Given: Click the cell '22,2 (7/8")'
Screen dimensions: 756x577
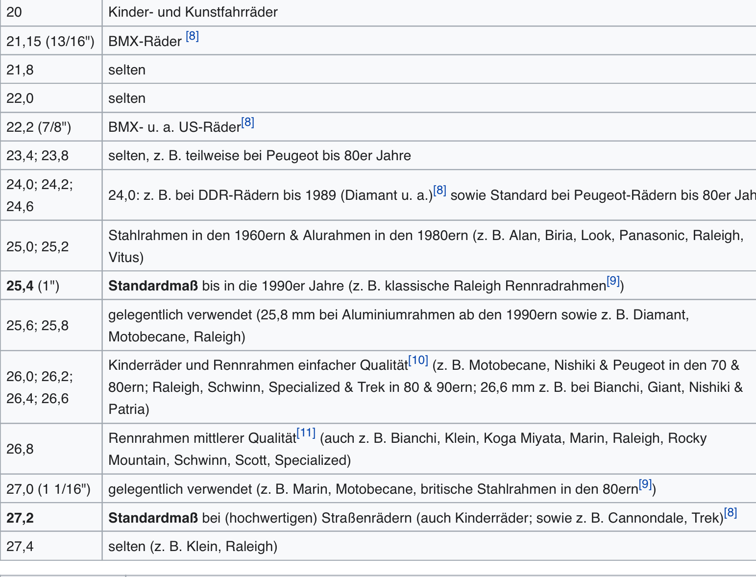Looking at the screenshot, I should (x=51, y=127).
